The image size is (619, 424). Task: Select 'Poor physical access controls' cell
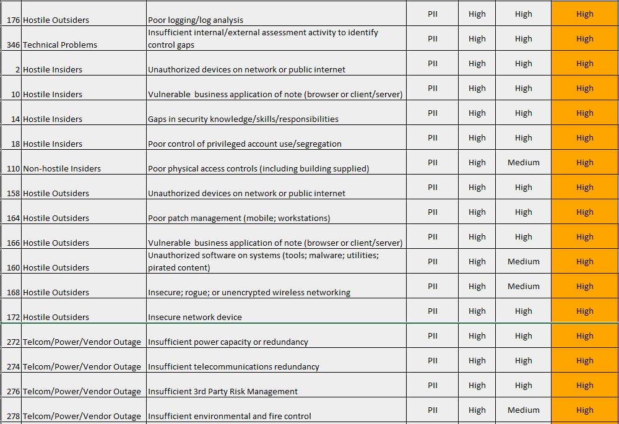[276, 162]
